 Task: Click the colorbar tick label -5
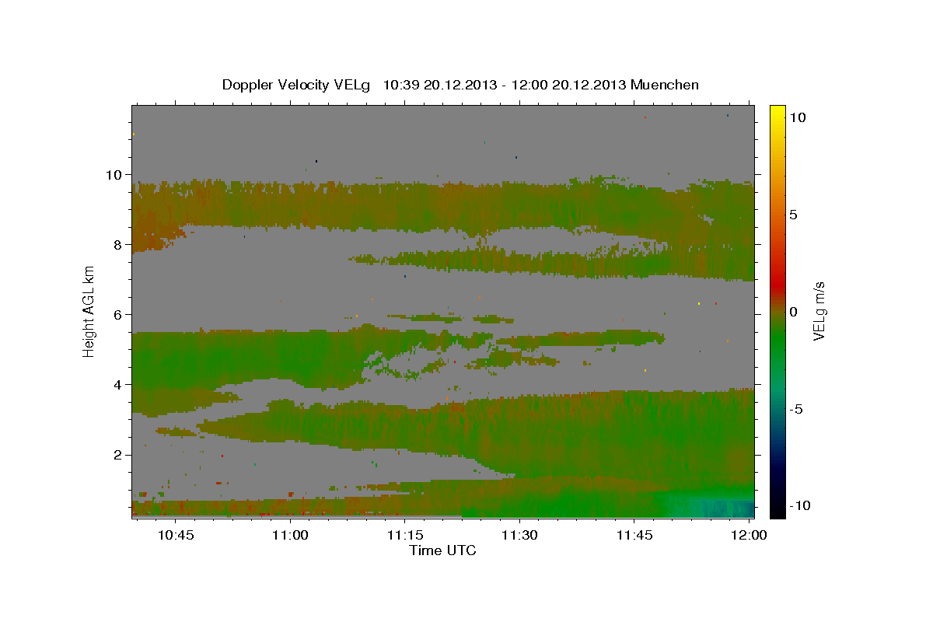pos(797,409)
